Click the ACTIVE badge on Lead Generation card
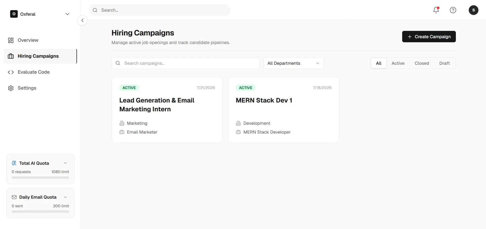This screenshot has height=229, width=486. [x=129, y=88]
